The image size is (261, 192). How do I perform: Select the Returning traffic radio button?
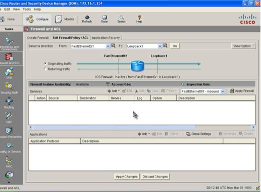point(45,69)
